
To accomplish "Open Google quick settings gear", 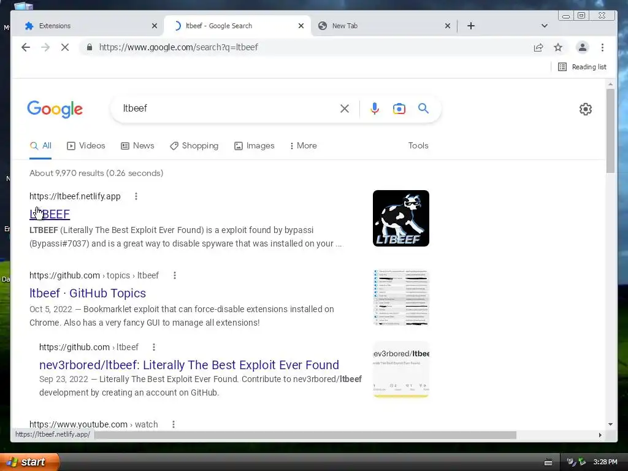I will click(x=586, y=109).
